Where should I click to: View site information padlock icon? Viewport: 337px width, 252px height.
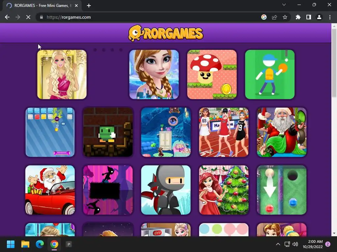(x=41, y=17)
